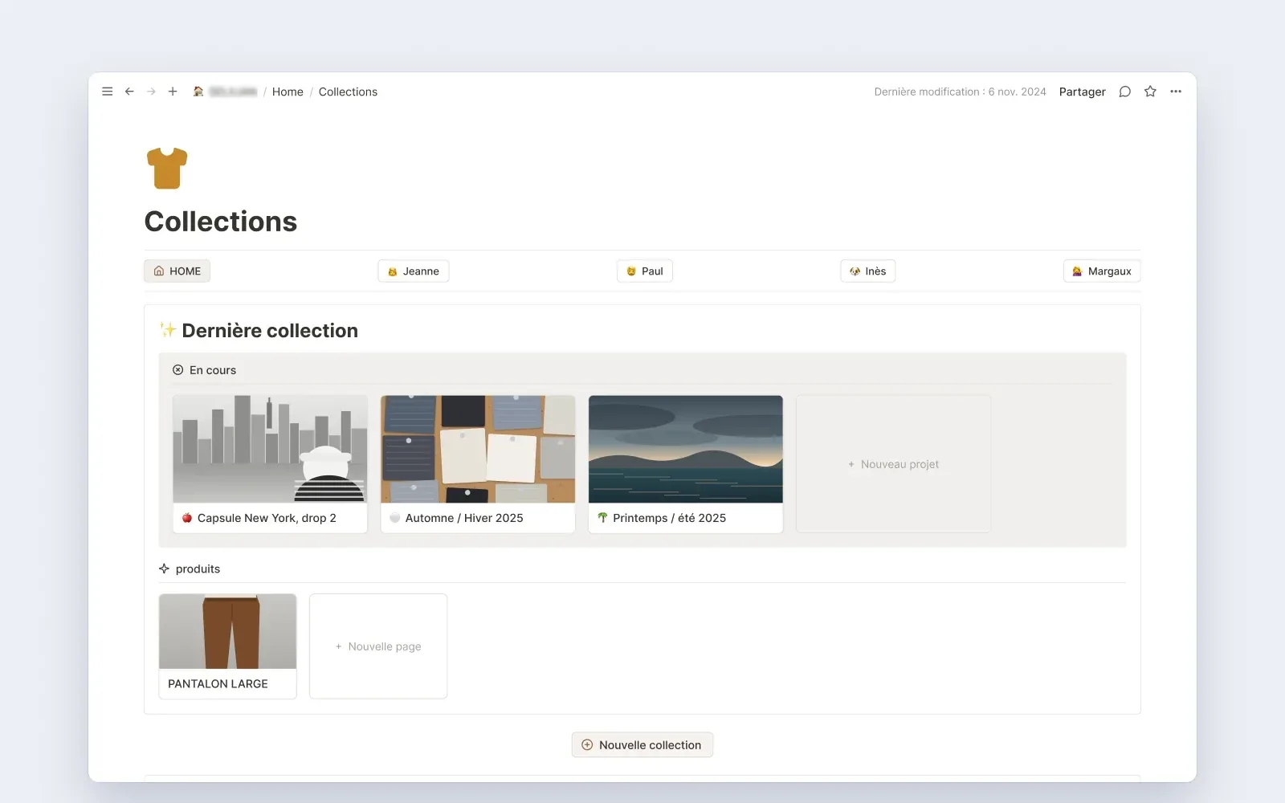Click the house icon on HOME button
1285x803 pixels.
click(159, 271)
